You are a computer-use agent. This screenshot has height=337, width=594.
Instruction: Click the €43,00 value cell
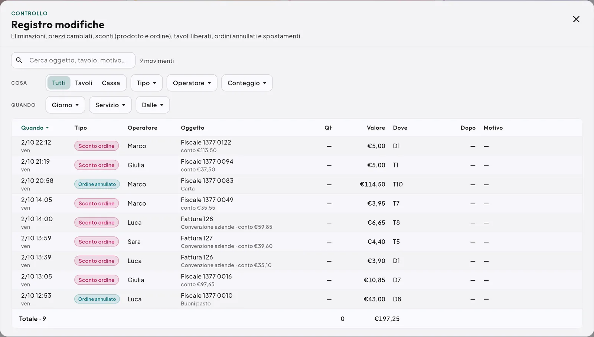(374, 299)
